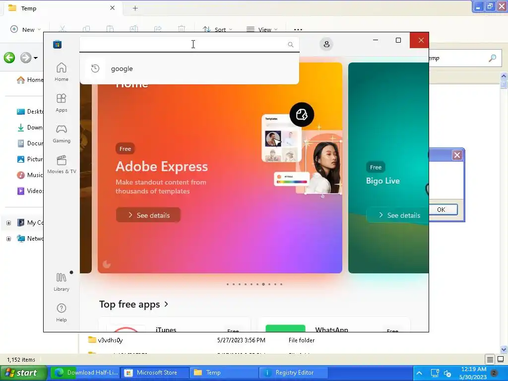Image resolution: width=508 pixels, height=381 pixels.
Task: Open the taskbar clock showing 12:19 AM
Action: pyautogui.click(x=473, y=373)
